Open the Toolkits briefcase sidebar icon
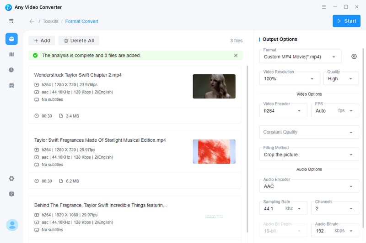The image size is (366, 243). click(11, 39)
